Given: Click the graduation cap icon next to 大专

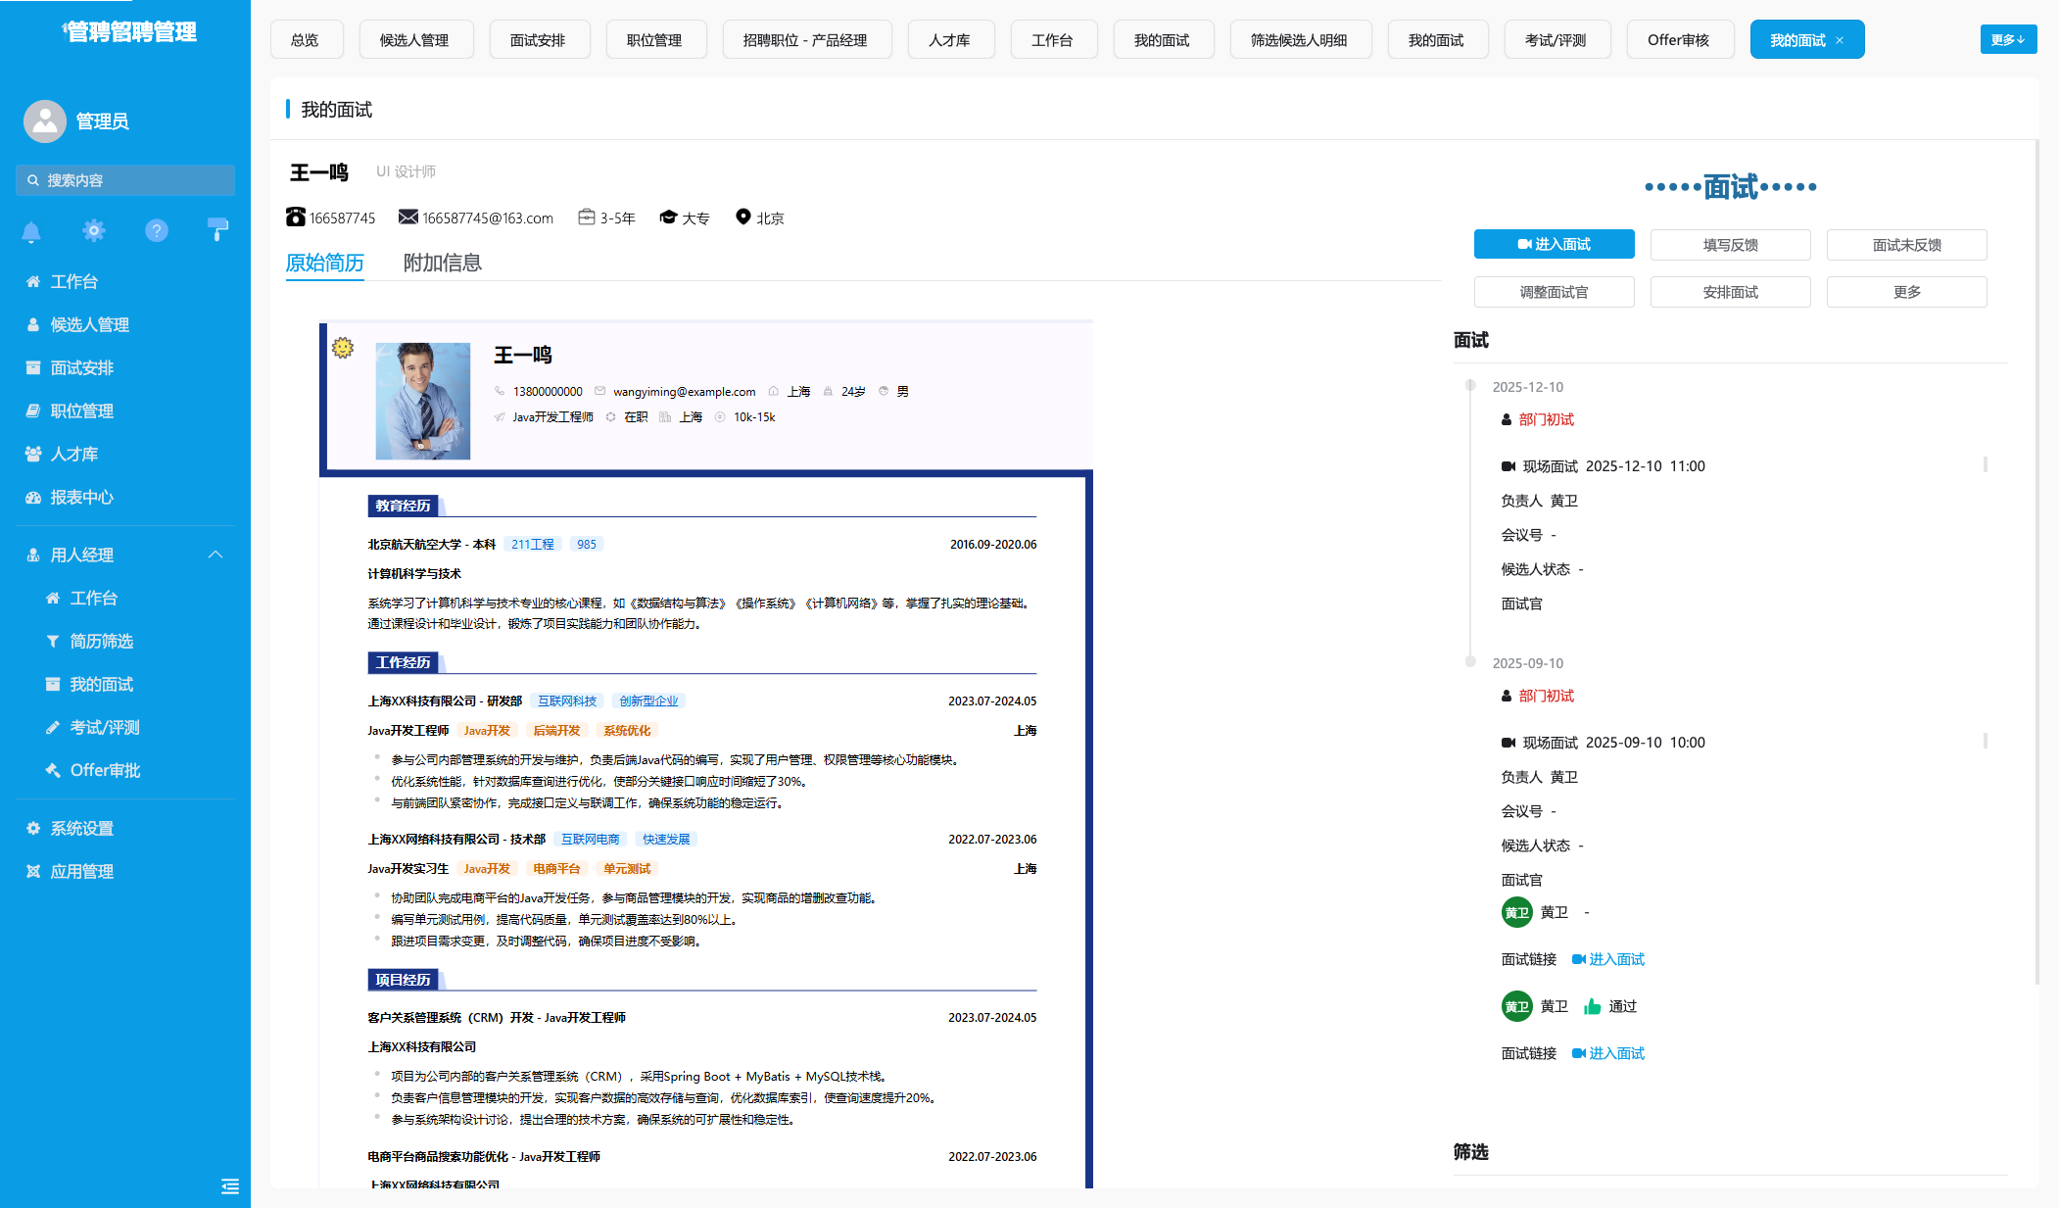Looking at the screenshot, I should tap(668, 217).
